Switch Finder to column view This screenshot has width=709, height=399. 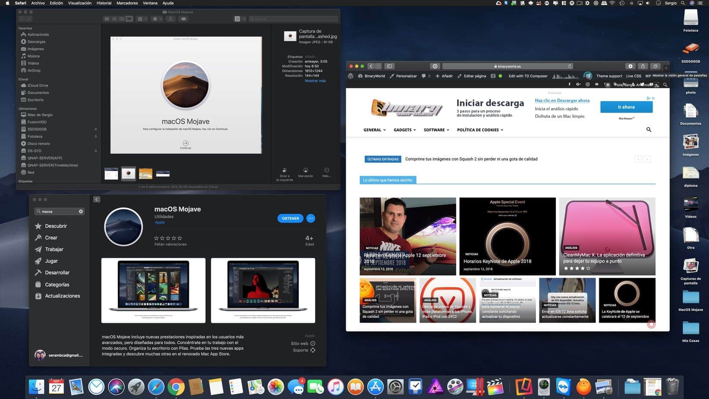point(122,19)
